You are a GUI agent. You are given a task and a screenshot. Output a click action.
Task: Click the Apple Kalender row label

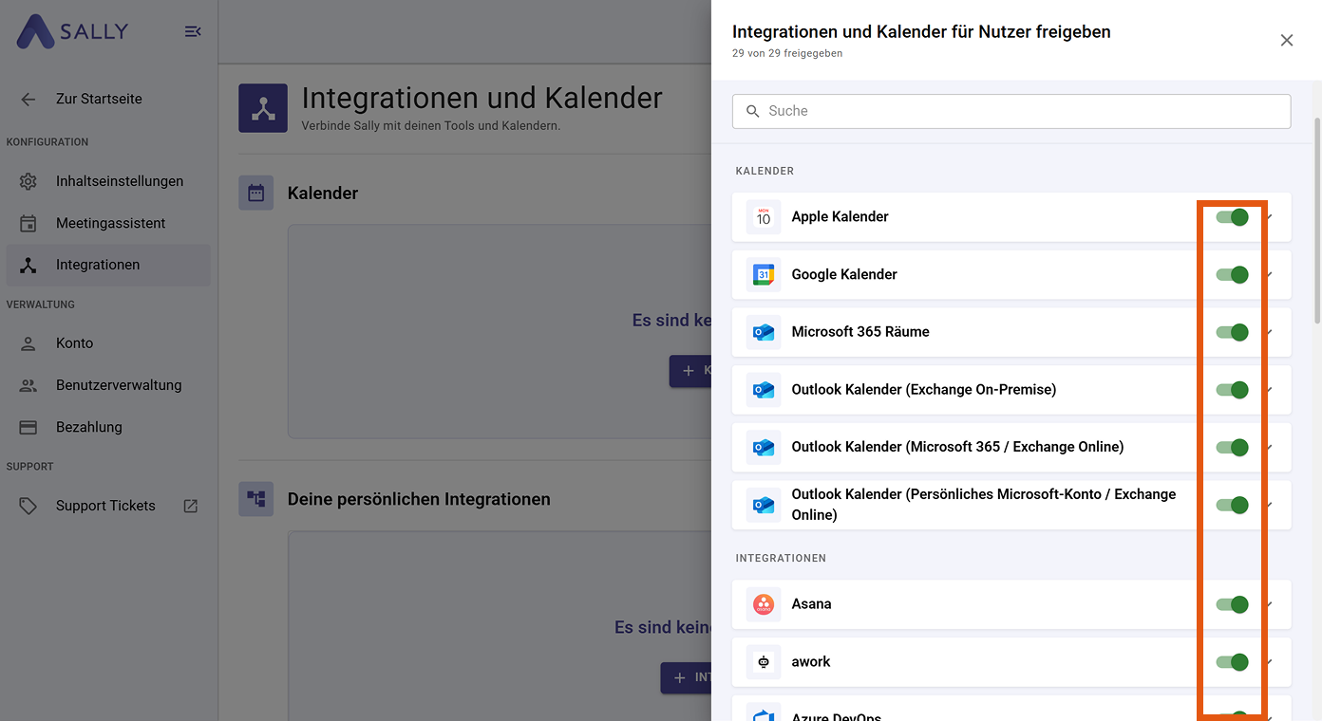point(840,216)
